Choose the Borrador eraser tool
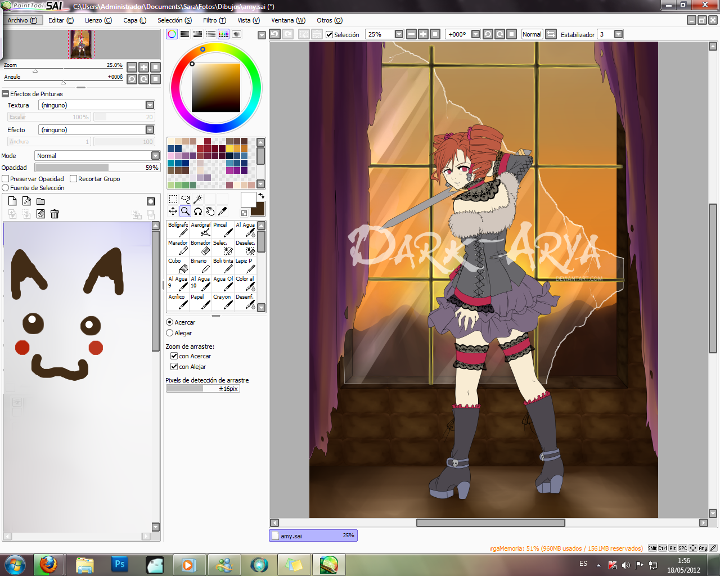This screenshot has height=576, width=720. pyautogui.click(x=200, y=247)
